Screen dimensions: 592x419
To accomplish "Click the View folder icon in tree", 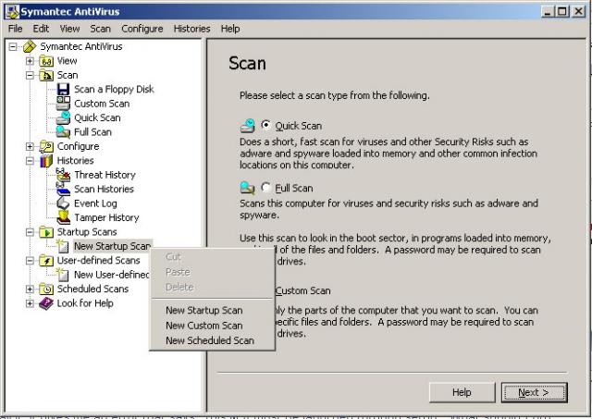I will pos(46,61).
